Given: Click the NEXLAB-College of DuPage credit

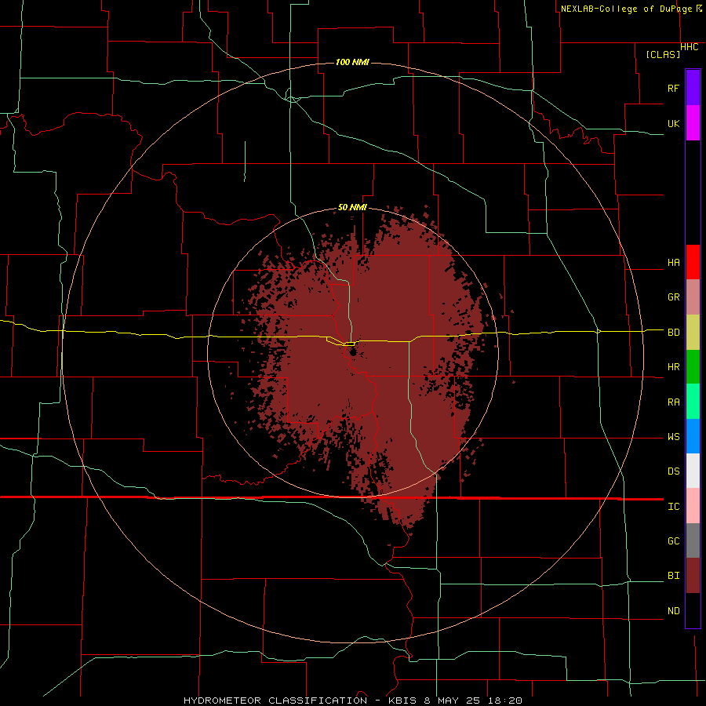Looking at the screenshot, I should click(x=626, y=9).
